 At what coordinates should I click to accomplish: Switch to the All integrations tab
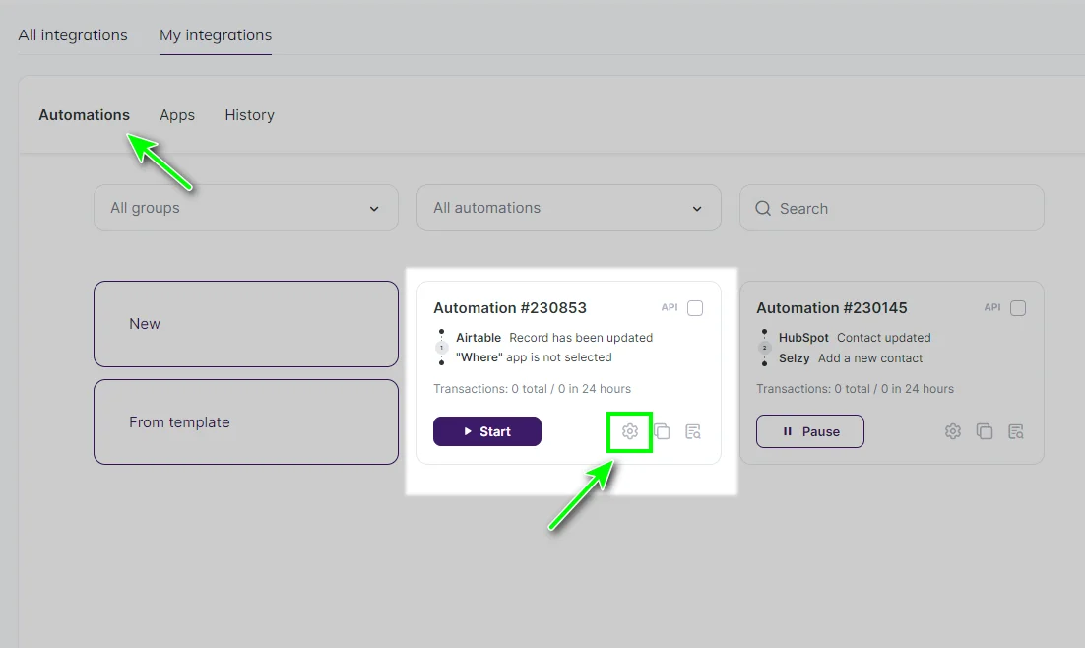73,35
